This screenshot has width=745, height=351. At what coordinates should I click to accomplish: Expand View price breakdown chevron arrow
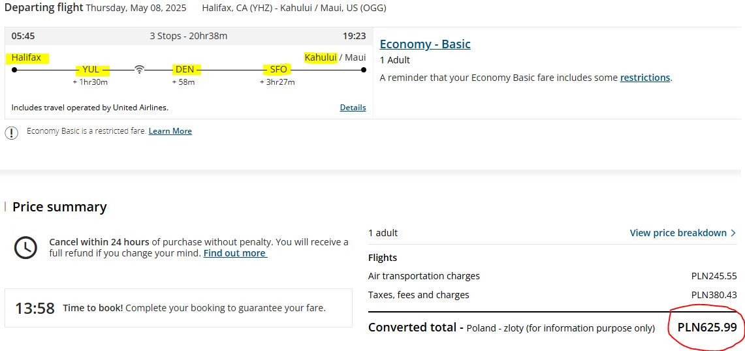pyautogui.click(x=733, y=233)
